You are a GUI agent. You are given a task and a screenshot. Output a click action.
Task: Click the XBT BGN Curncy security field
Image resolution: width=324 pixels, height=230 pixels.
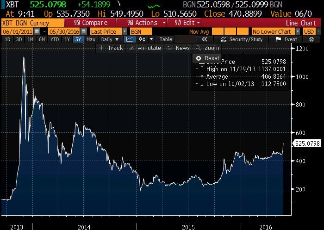point(31,23)
